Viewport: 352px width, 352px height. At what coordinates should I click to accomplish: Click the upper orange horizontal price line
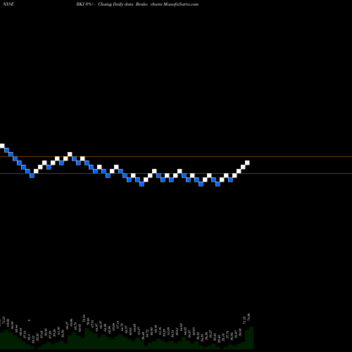point(176,156)
